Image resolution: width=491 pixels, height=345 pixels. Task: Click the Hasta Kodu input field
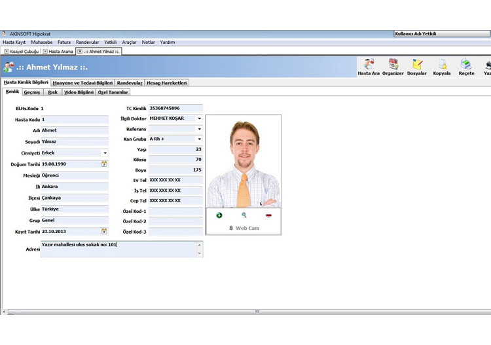(x=75, y=119)
